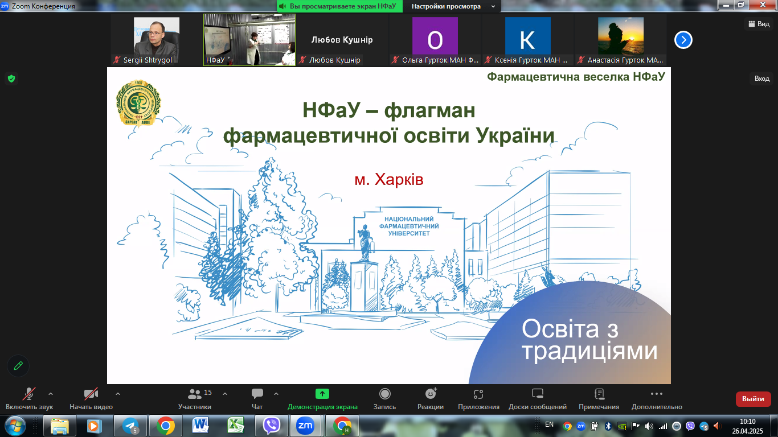Open Microsoft Excel from taskbar

236,426
